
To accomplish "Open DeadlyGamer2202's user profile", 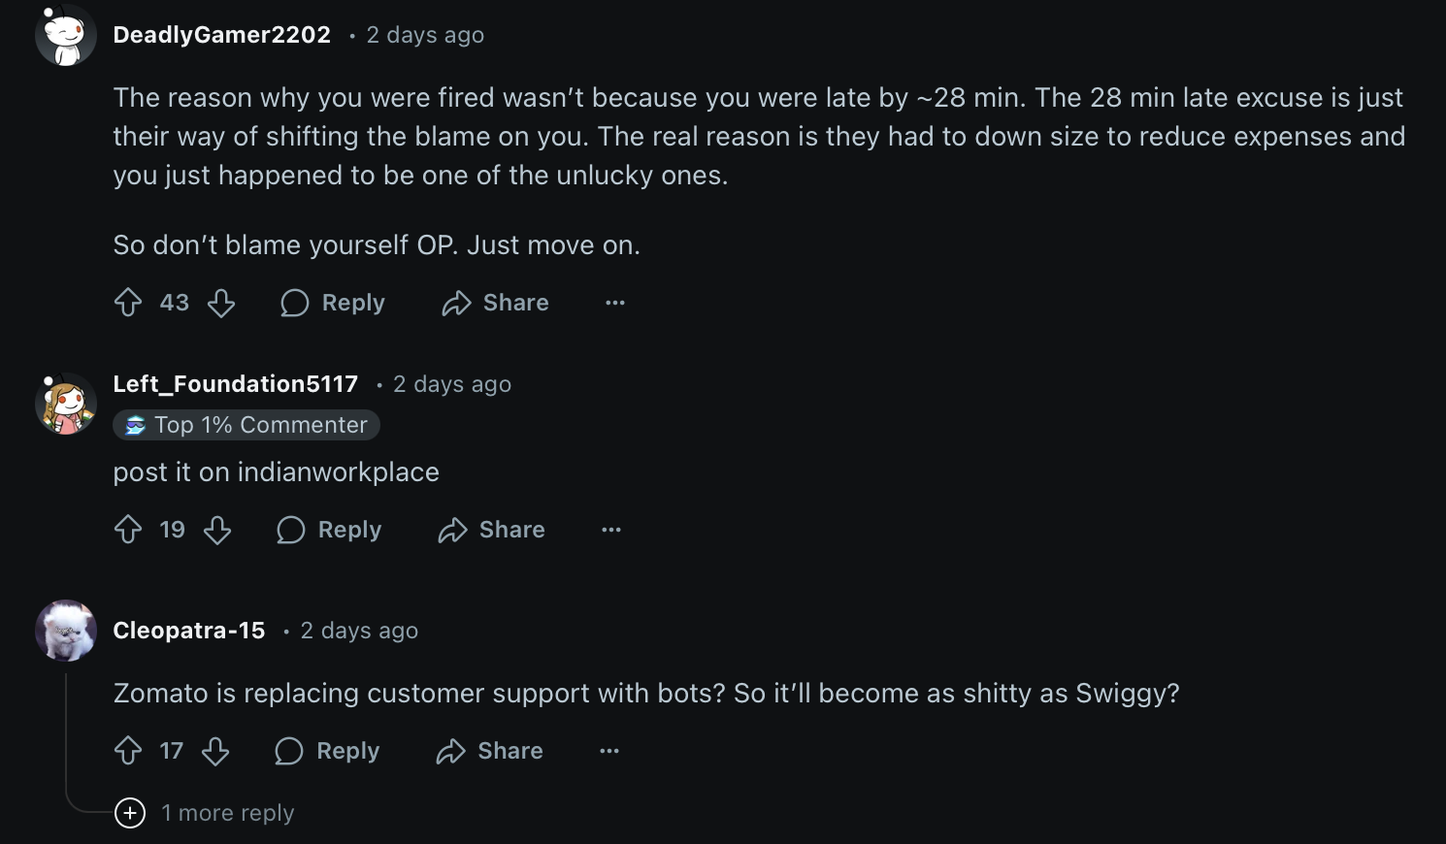I will [222, 35].
